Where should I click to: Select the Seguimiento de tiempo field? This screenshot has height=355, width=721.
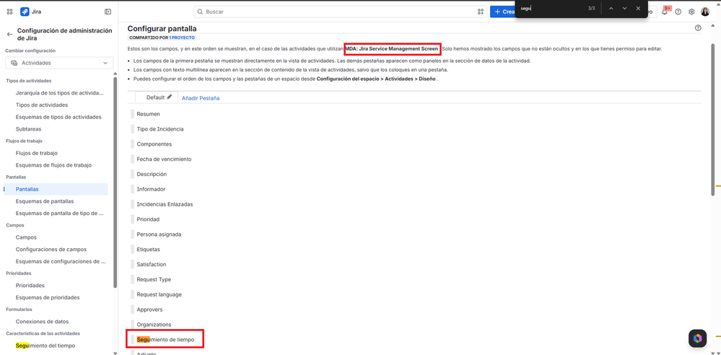(x=165, y=339)
